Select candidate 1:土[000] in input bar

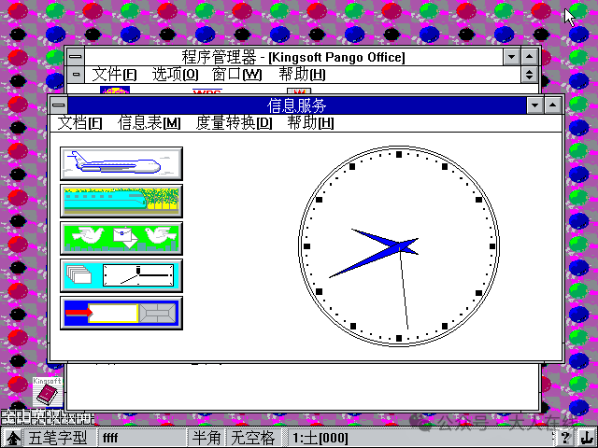(320, 438)
